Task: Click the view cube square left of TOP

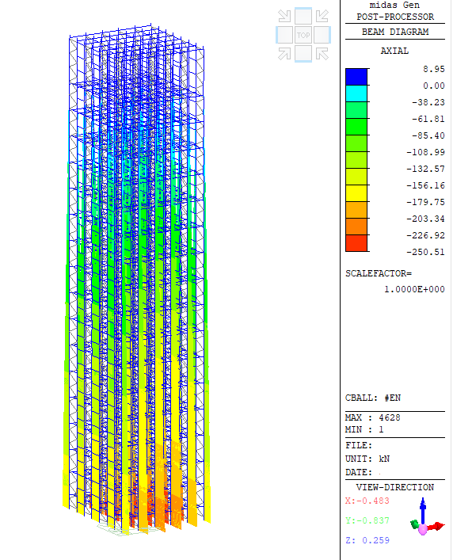Action: pos(285,35)
